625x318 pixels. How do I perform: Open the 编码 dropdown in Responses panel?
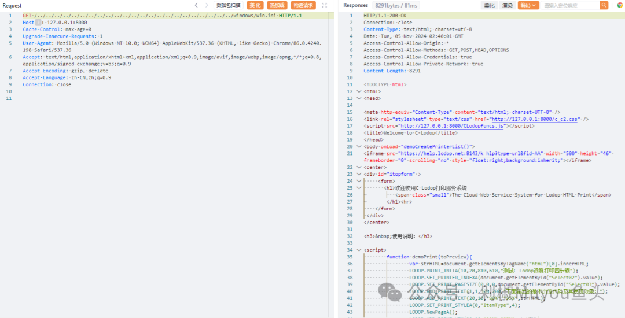click(528, 5)
